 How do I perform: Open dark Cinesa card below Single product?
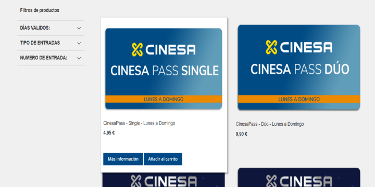point(164,180)
